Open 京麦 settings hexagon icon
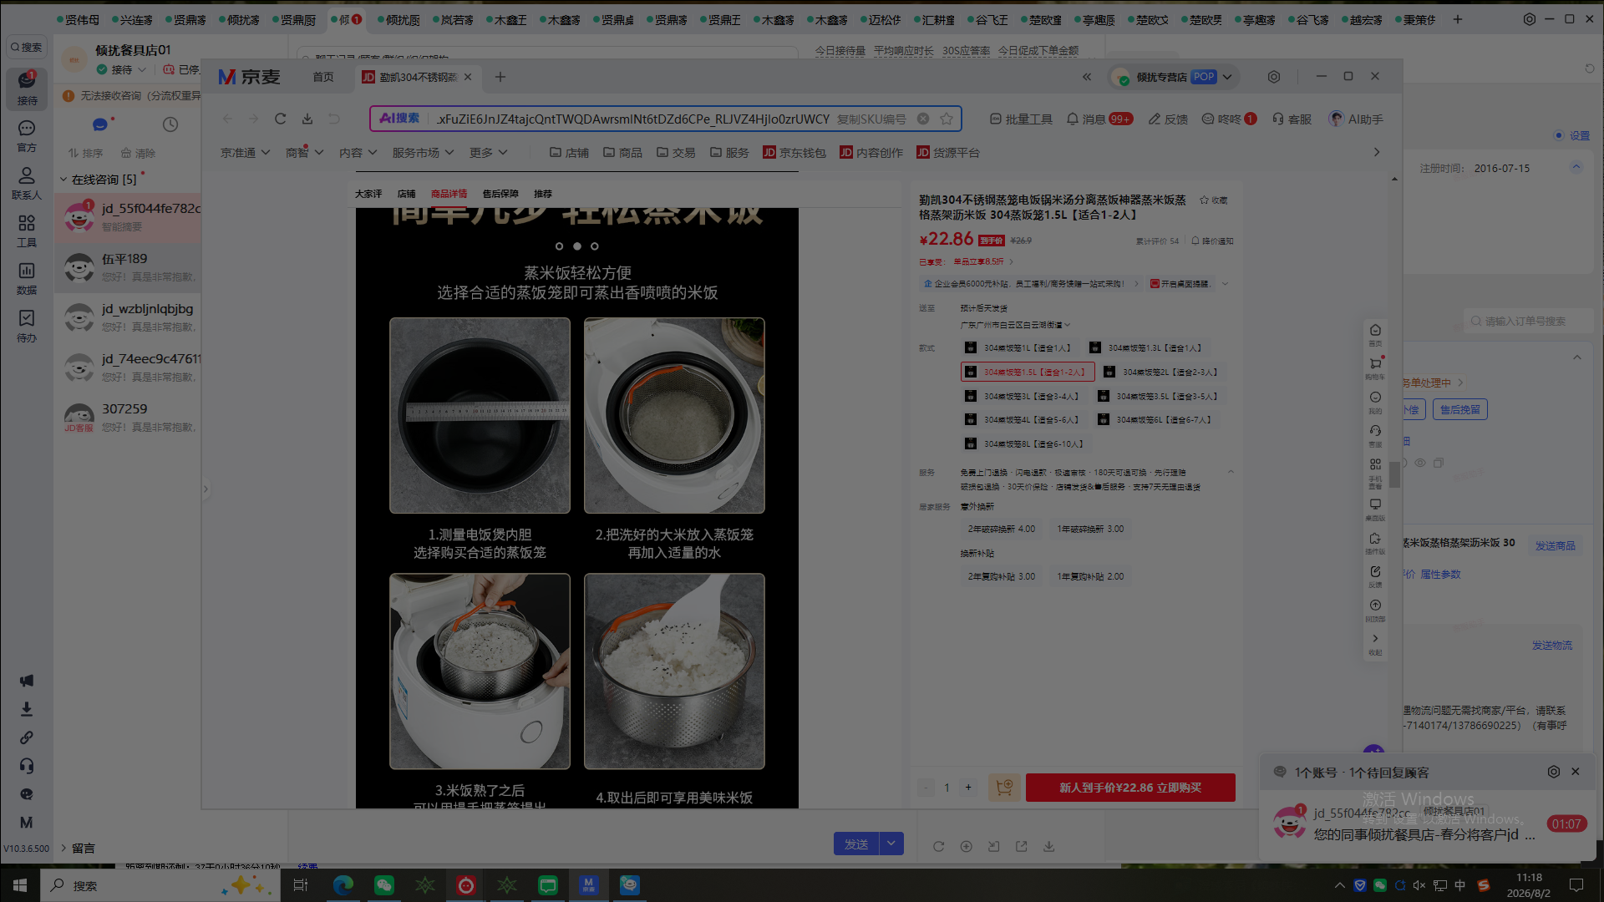This screenshot has height=902, width=1604. click(1274, 77)
